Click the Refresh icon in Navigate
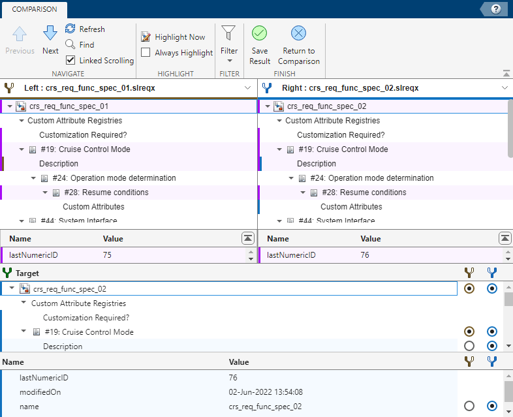 [x=70, y=29]
